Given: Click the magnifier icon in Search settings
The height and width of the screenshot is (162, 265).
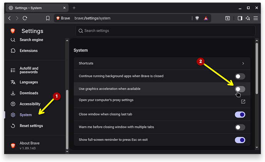Looking at the screenshot, I should [x=81, y=31].
